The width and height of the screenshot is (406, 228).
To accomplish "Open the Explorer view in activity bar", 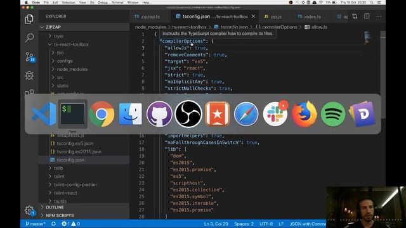I will point(29,19).
